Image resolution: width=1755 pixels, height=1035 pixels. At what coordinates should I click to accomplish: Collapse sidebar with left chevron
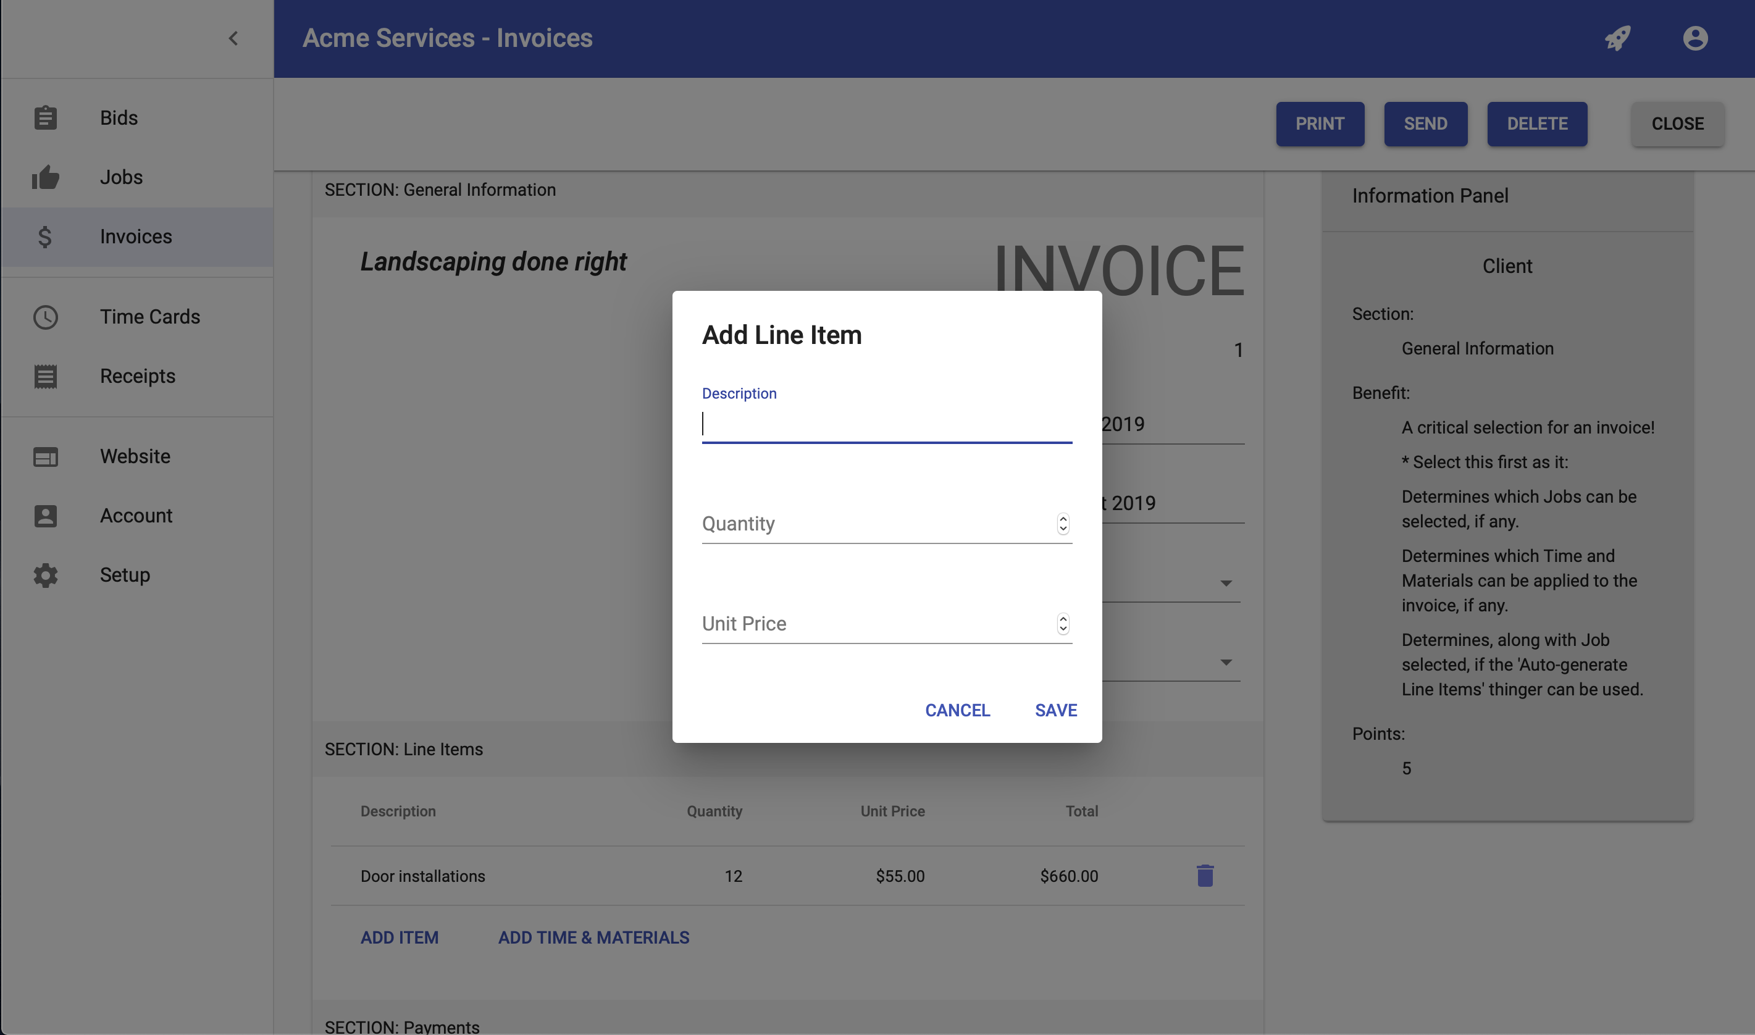233,38
